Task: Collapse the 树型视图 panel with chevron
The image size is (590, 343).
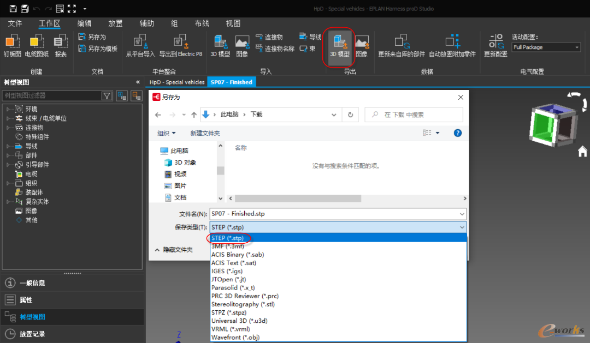Action: [138, 82]
